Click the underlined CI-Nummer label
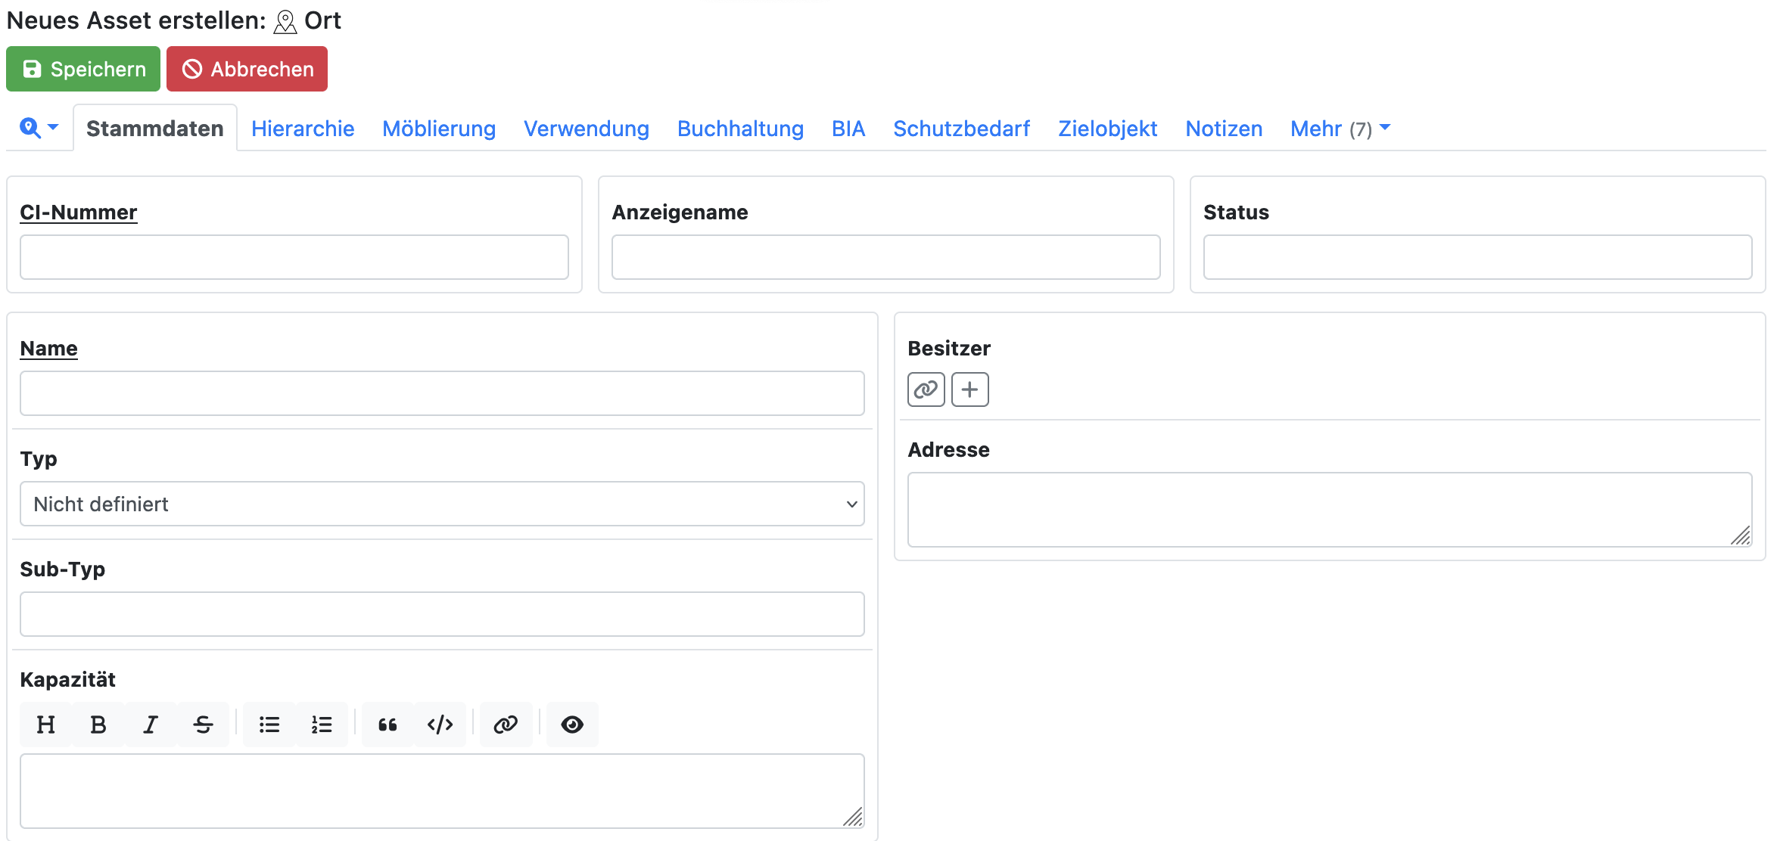This screenshot has height=841, width=1777. (79, 213)
